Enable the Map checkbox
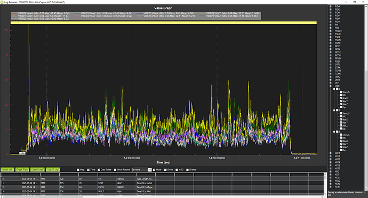Viewport: 368px width, 198px height. 78,170
